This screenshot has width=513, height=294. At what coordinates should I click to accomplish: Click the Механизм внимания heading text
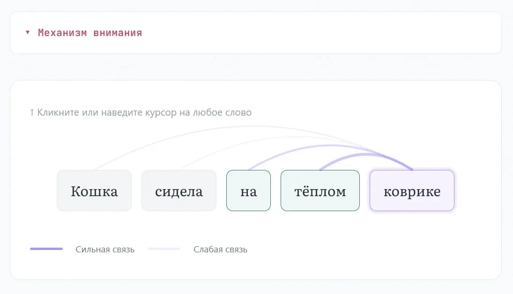tap(90, 33)
